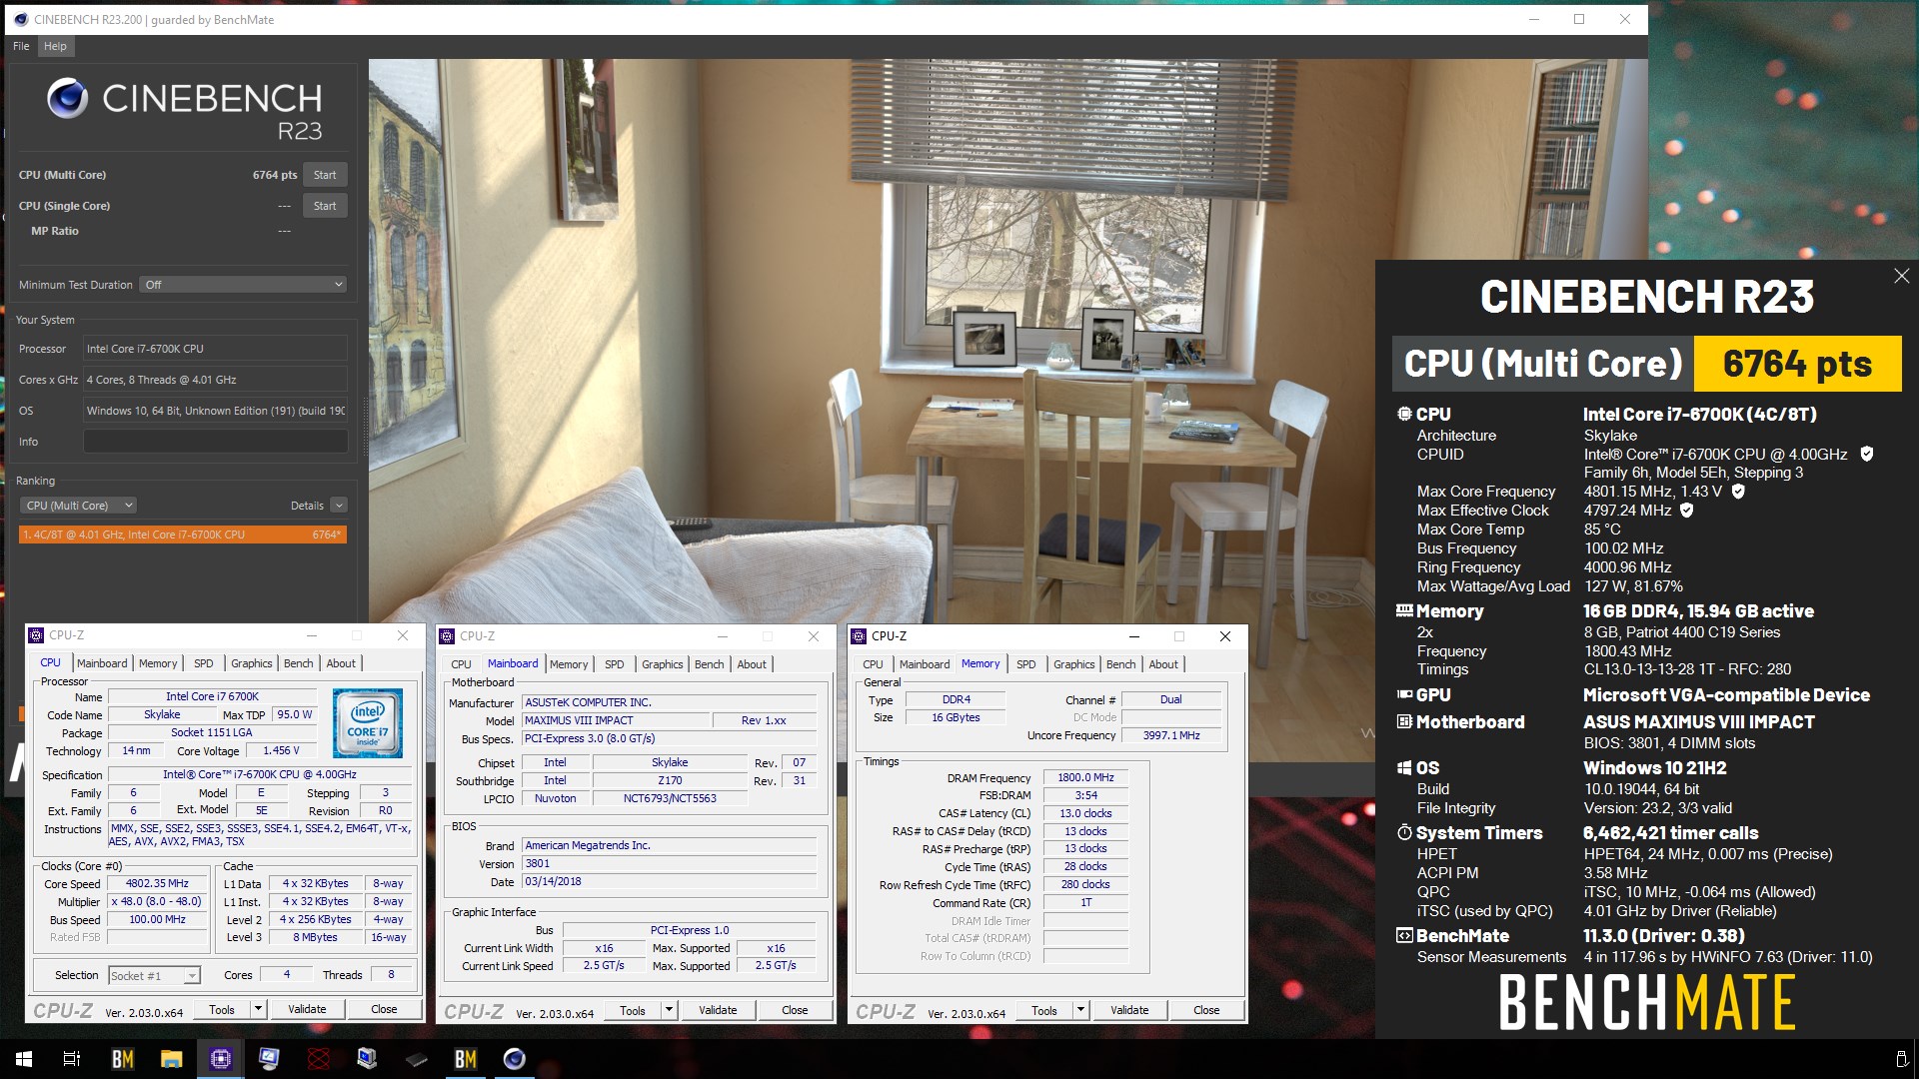Image resolution: width=1919 pixels, height=1079 pixels.
Task: Expand the ranking Details arrow
Action: tap(339, 506)
